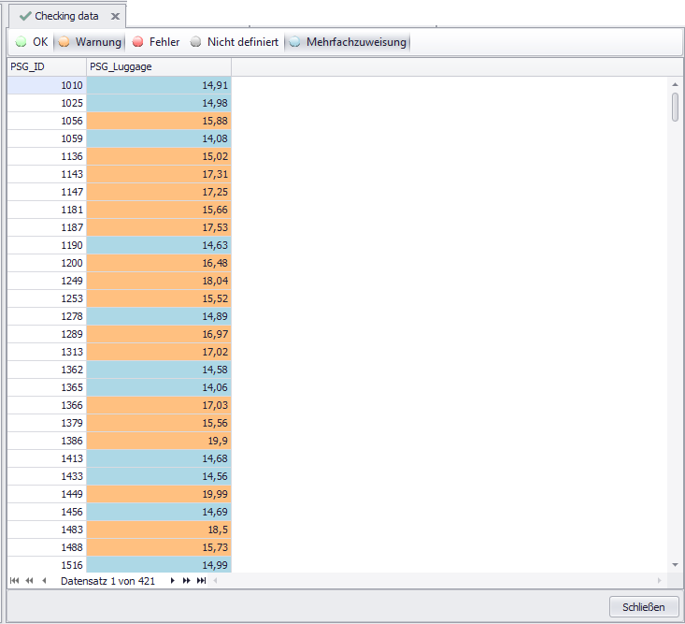Select PSG_ID cell 1413
685x624 pixels.
click(x=47, y=458)
